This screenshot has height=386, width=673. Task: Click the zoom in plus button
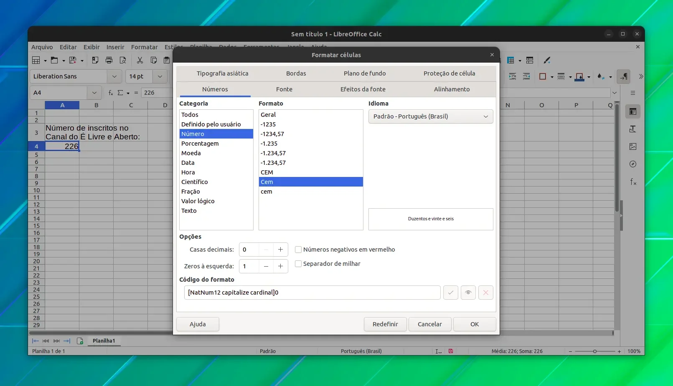pyautogui.click(x=619, y=351)
